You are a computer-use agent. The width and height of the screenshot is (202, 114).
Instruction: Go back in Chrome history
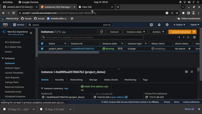pyautogui.click(x=3, y=13)
